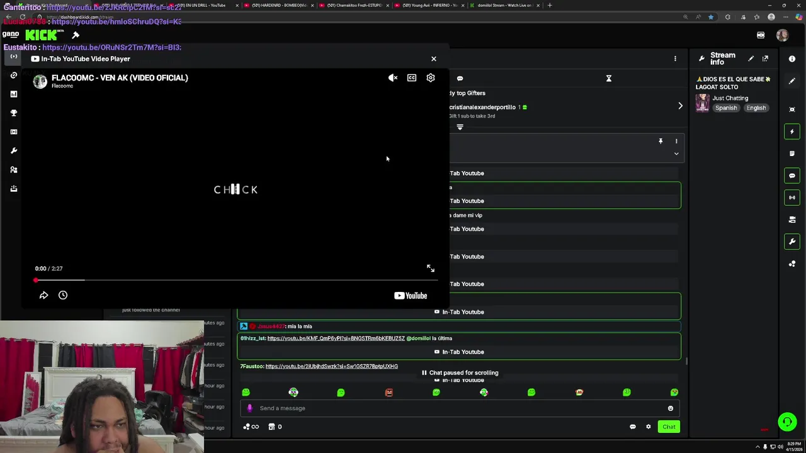This screenshot has height=453, width=806.
Task: Open a new browser tab with plus
Action: [x=550, y=5]
